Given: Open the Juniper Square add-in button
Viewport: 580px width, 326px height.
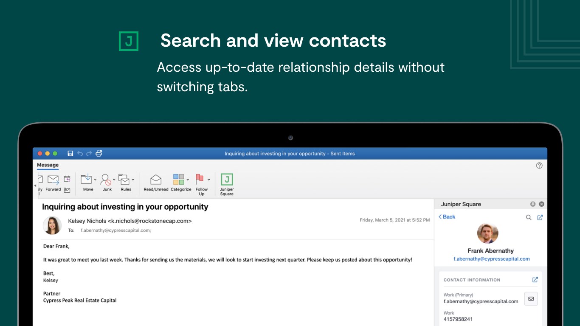Looking at the screenshot, I should point(227,185).
